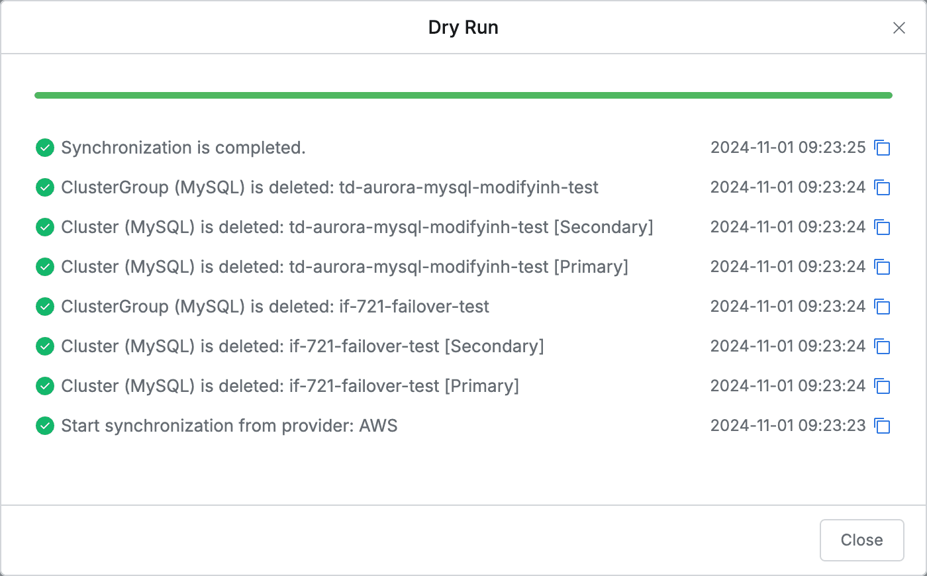Copy the 'Synchronization is completed' log entry
This screenshot has width=927, height=576.
[x=882, y=148]
